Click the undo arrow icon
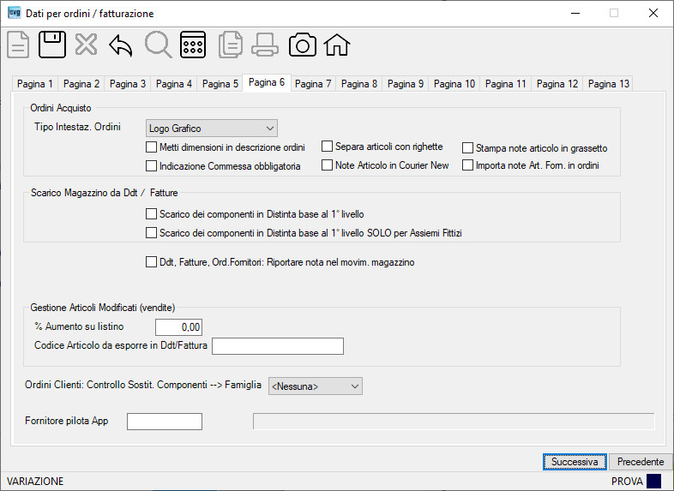674x491 pixels. (x=120, y=45)
